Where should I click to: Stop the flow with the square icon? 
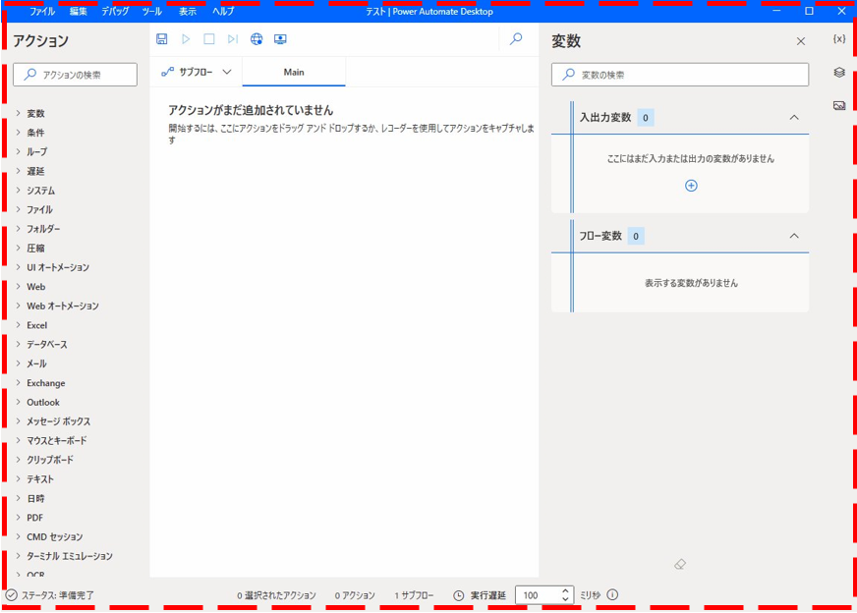tap(209, 38)
